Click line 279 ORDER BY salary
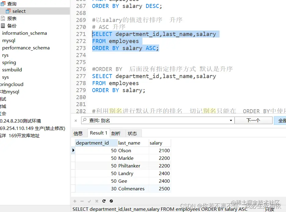The width and height of the screenshot is (286, 212). (x=119, y=90)
